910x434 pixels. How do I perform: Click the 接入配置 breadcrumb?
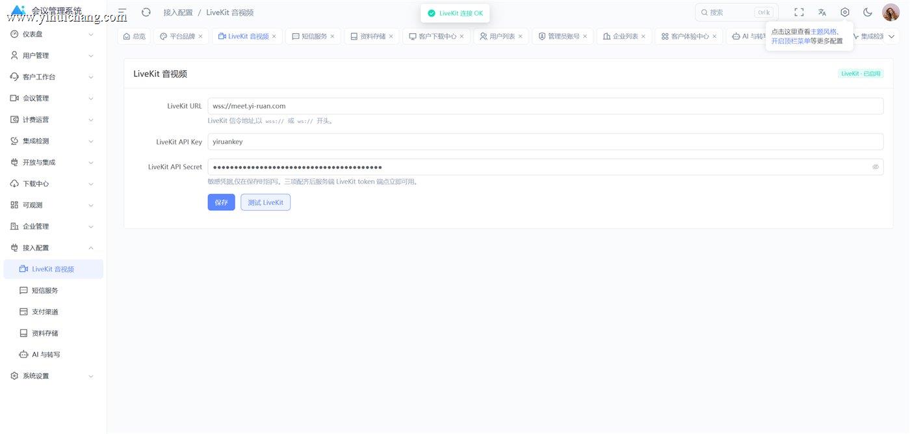tap(178, 12)
